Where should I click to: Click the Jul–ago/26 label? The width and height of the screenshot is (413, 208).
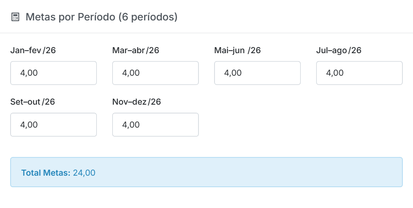[339, 50]
